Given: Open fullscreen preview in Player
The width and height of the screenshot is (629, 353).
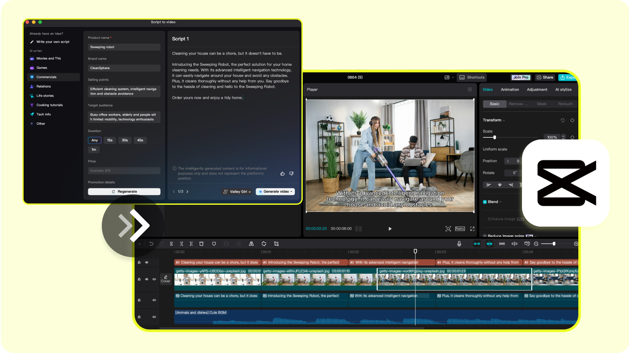Looking at the screenshot, I should coord(472,229).
